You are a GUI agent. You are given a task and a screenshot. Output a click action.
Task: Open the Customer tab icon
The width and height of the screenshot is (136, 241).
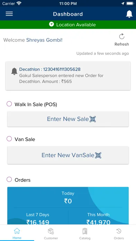[51, 231]
